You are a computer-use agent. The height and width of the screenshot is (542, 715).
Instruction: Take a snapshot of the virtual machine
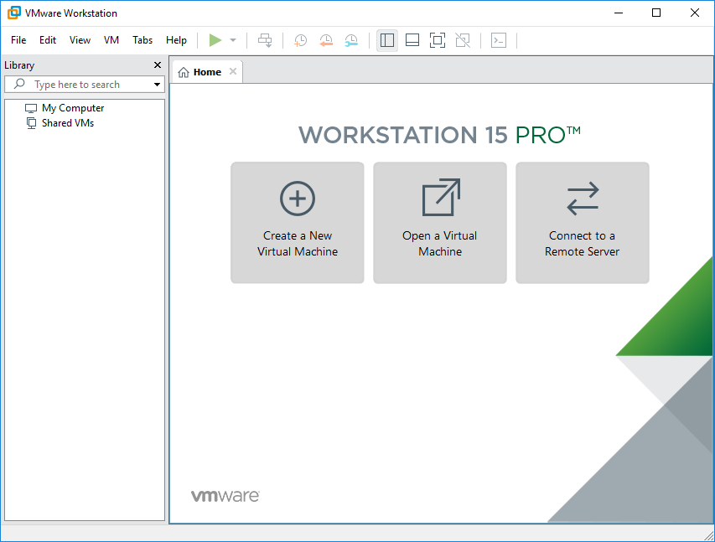tap(300, 39)
